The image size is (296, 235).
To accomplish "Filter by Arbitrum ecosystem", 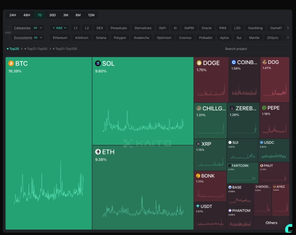I will click(x=82, y=38).
